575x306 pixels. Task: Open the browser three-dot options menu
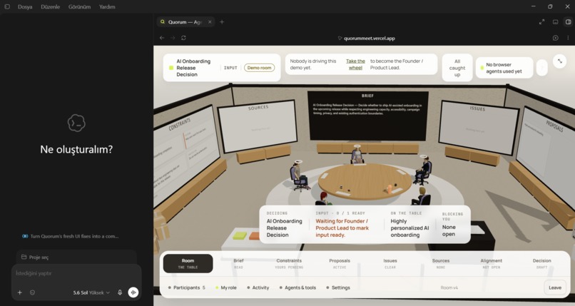pos(568,38)
